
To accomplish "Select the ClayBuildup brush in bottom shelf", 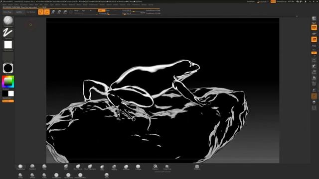I will click(20, 167).
